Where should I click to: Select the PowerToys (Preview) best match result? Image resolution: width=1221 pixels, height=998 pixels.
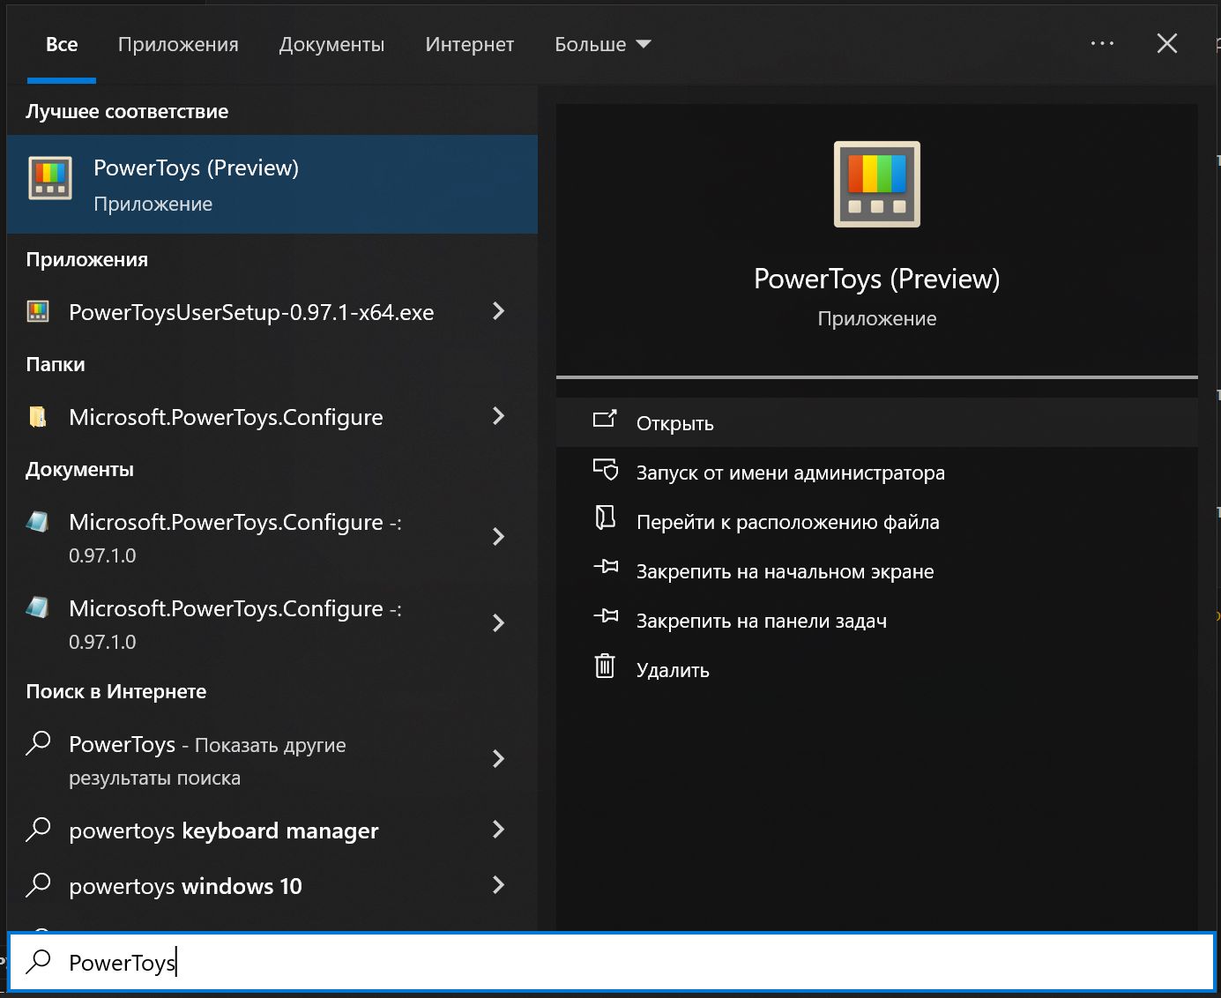click(272, 184)
